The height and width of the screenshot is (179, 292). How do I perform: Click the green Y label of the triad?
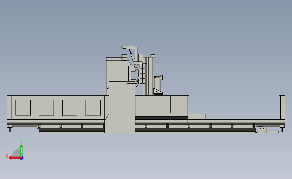(21, 141)
